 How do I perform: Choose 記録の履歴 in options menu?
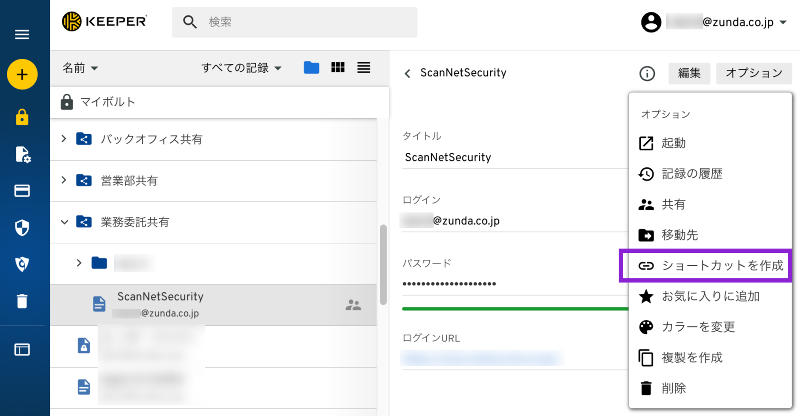pyautogui.click(x=691, y=174)
